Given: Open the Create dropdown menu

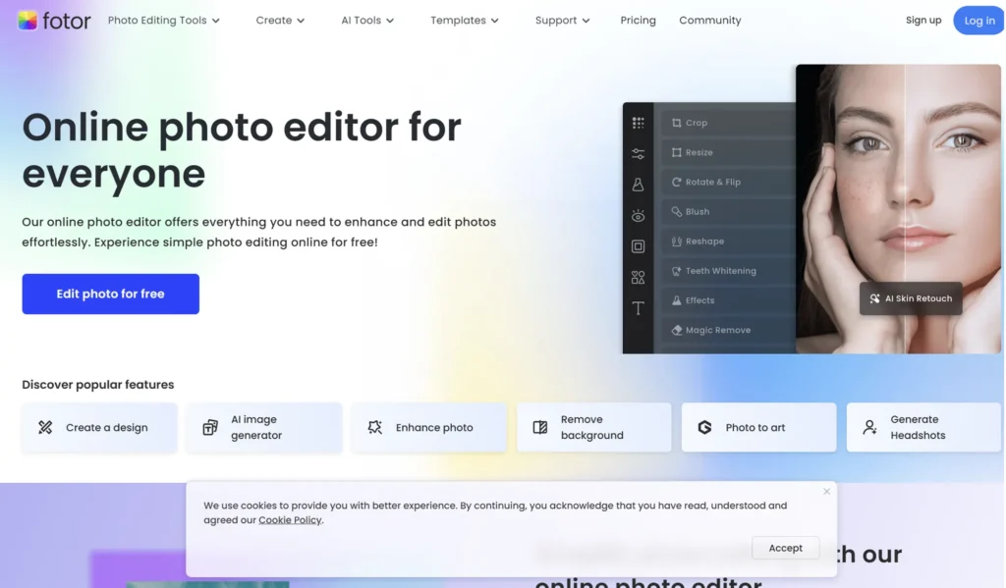Looking at the screenshot, I should 280,21.
